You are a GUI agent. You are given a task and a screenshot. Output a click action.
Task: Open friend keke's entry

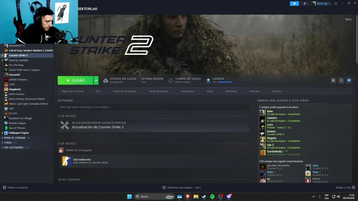pos(280,113)
